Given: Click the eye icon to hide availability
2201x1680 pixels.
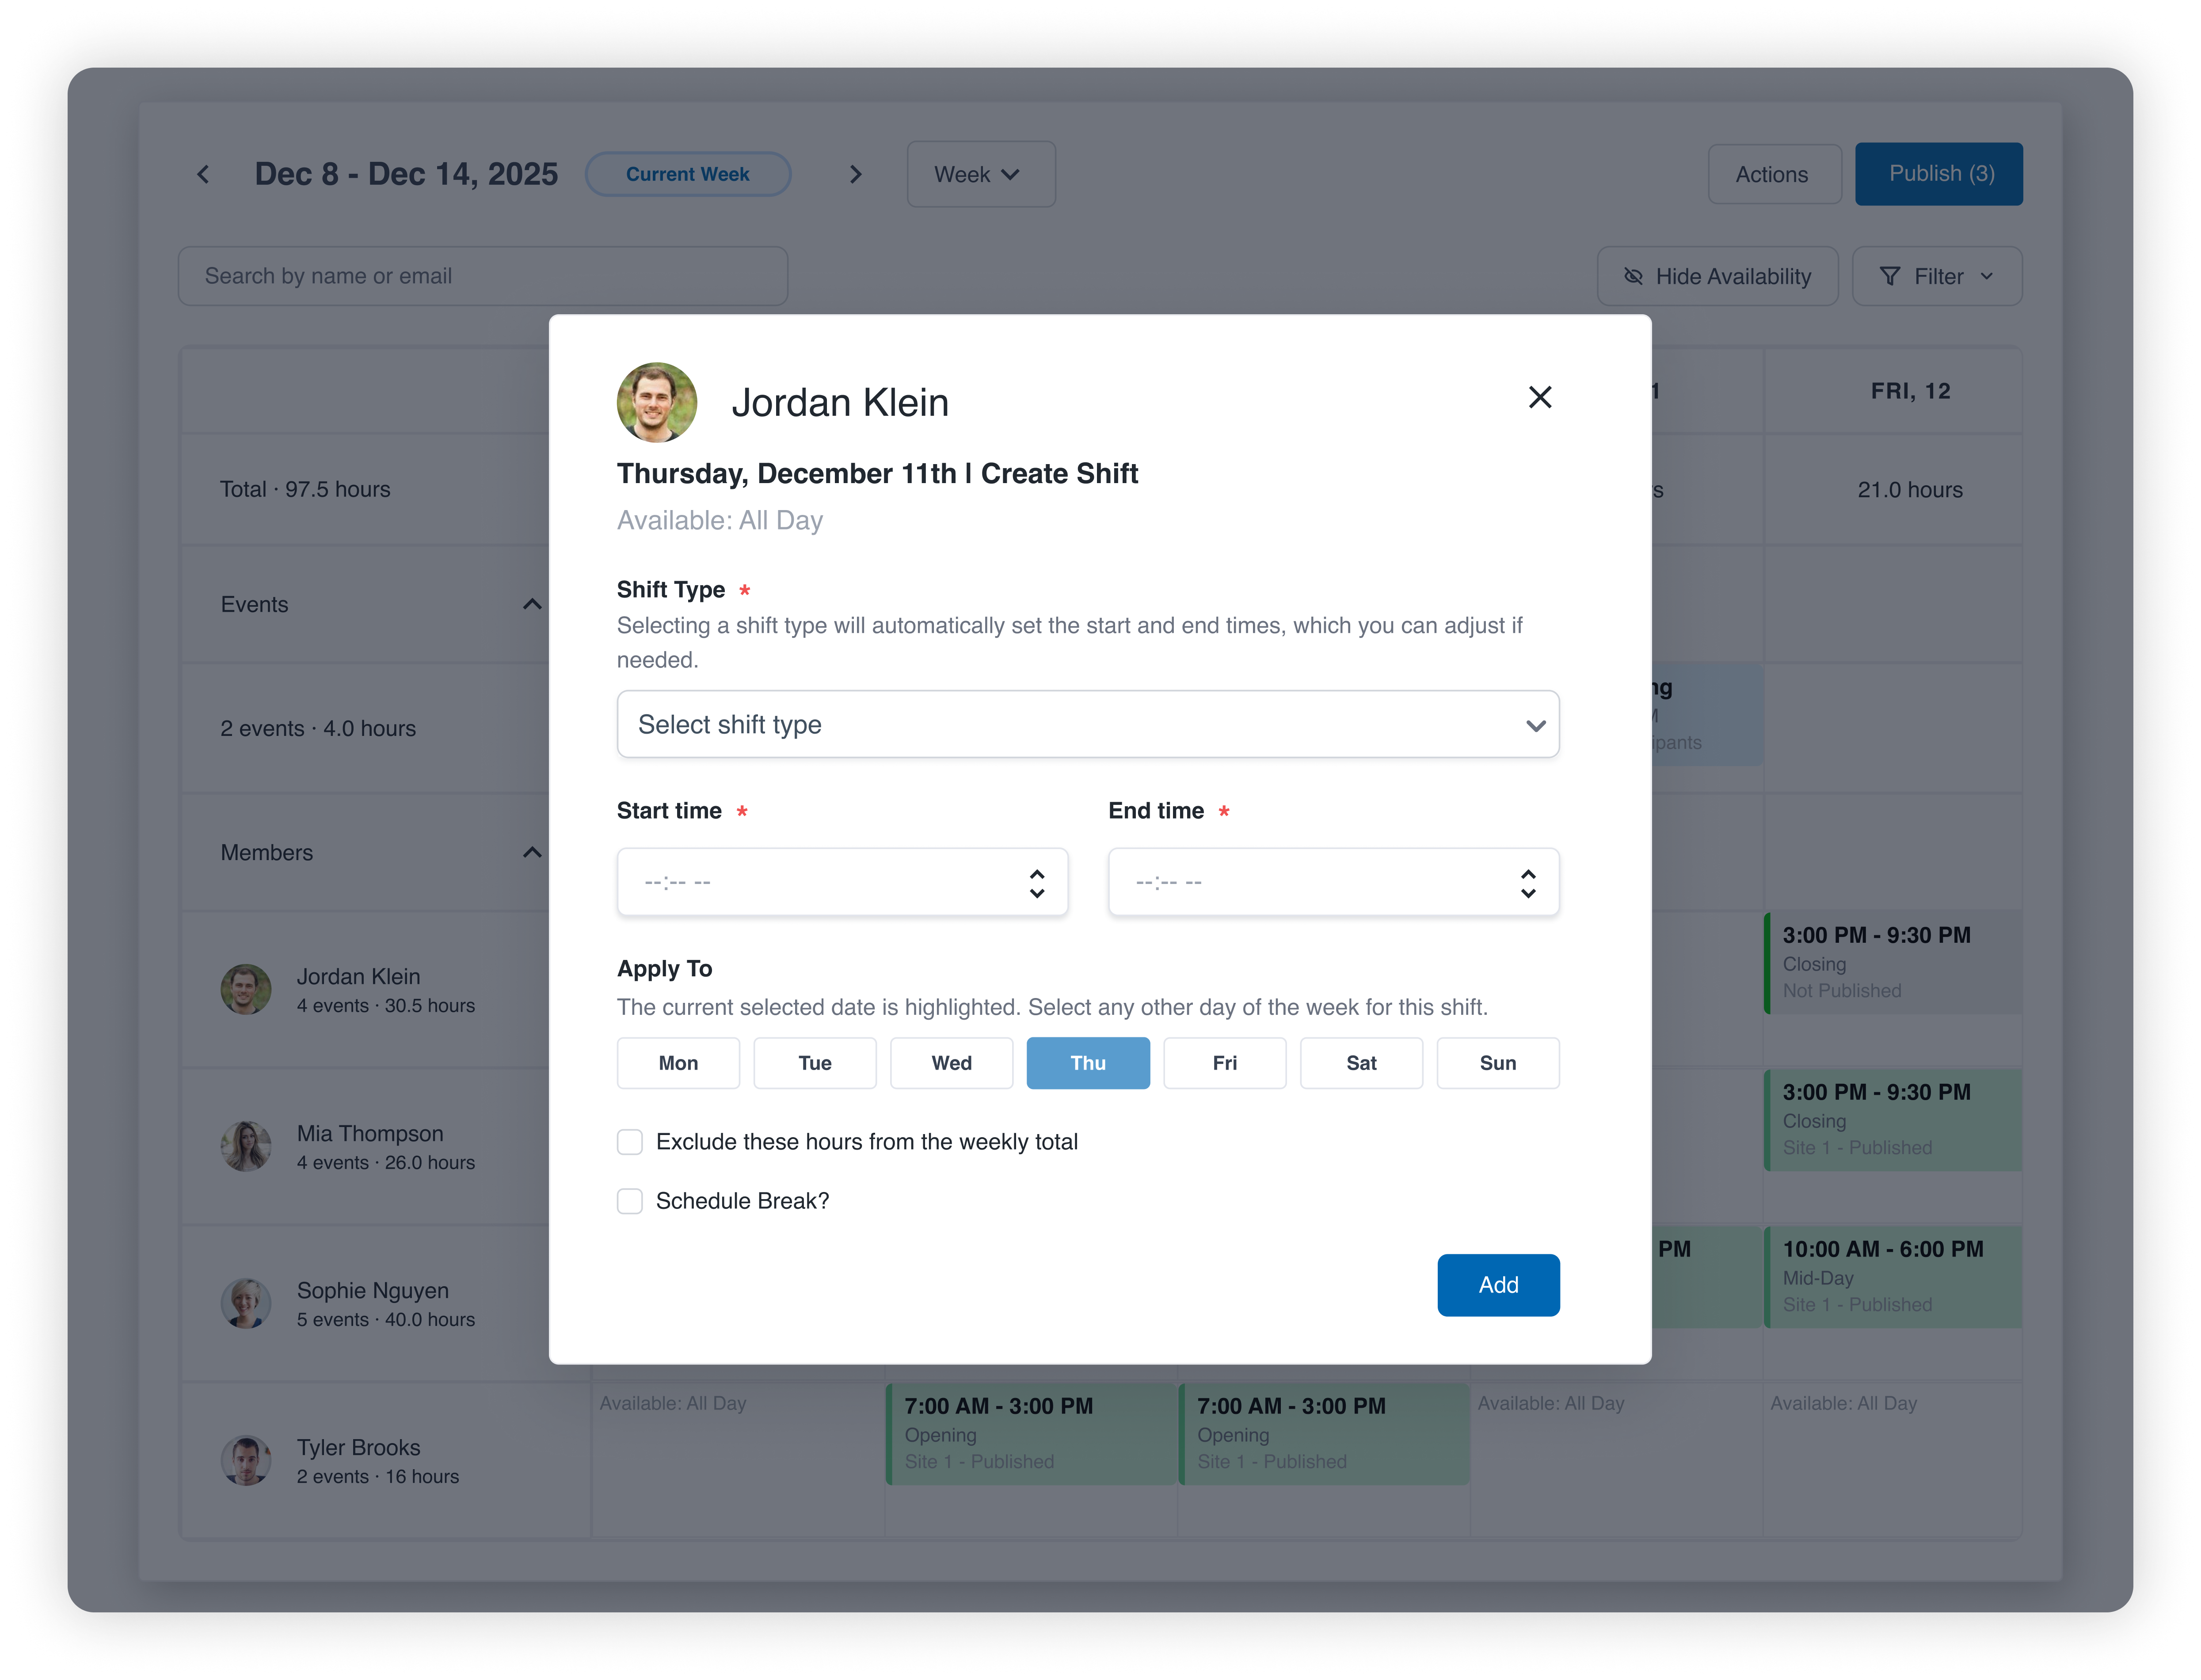Looking at the screenshot, I should point(1634,276).
